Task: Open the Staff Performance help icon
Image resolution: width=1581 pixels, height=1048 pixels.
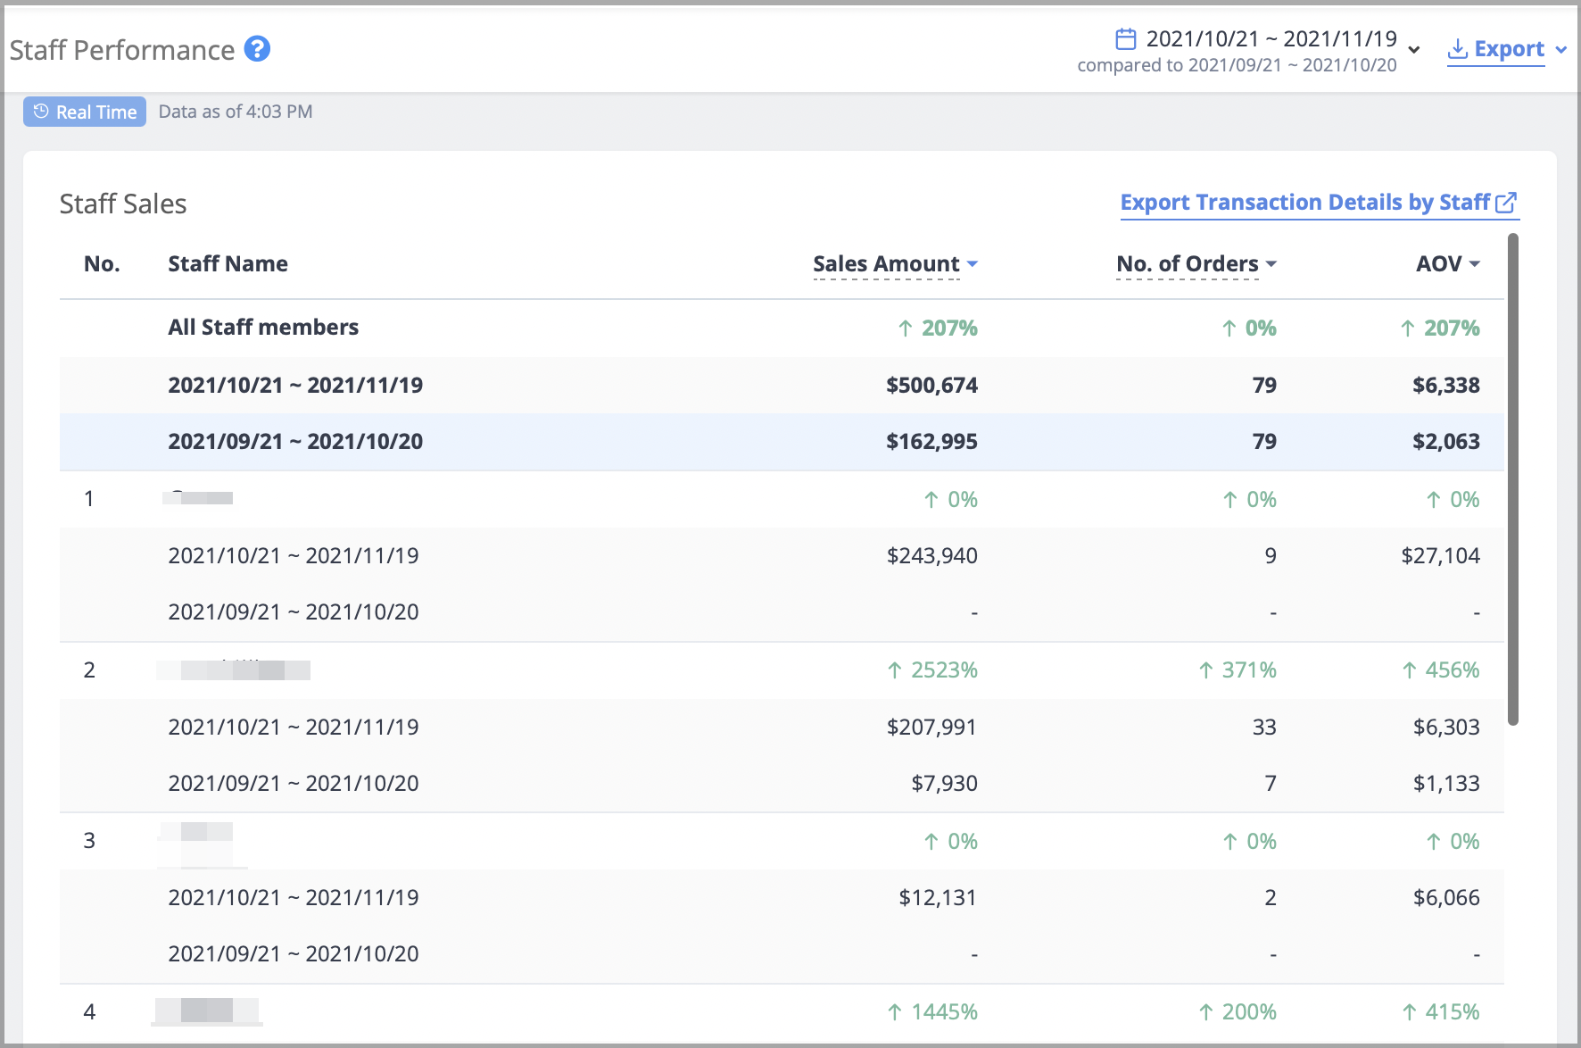Action: coord(257,49)
